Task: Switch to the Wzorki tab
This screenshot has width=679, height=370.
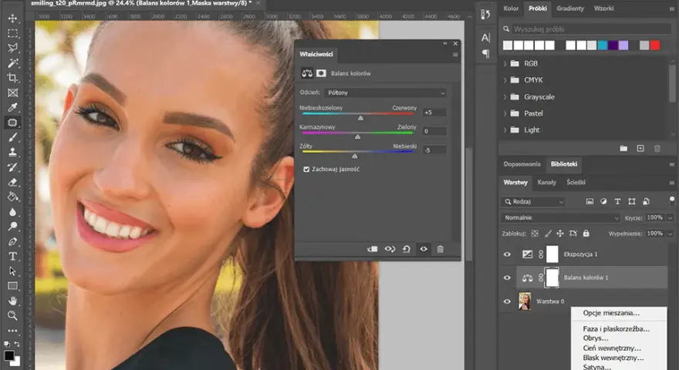Action: pyautogui.click(x=603, y=8)
